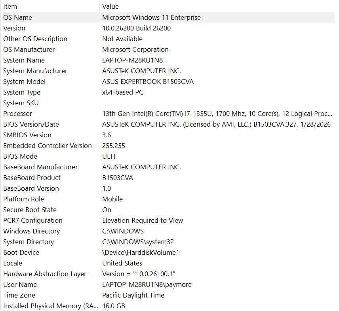Image resolution: width=339 pixels, height=311 pixels.
Task: Select the BaseBoard Version row label
Action: tap(31, 188)
